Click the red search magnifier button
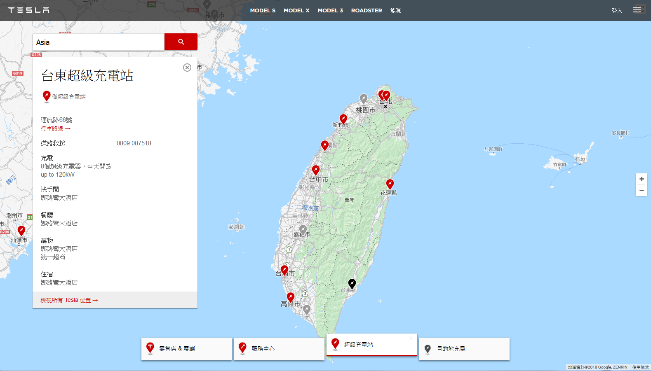This screenshot has height=371, width=651. click(181, 42)
